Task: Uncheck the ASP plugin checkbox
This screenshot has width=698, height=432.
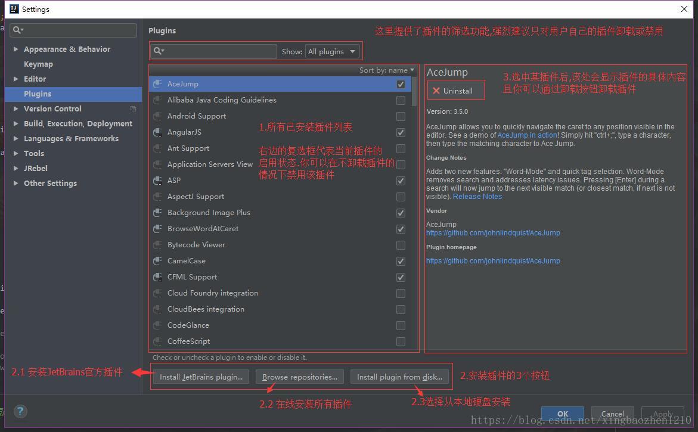Action: pos(401,181)
